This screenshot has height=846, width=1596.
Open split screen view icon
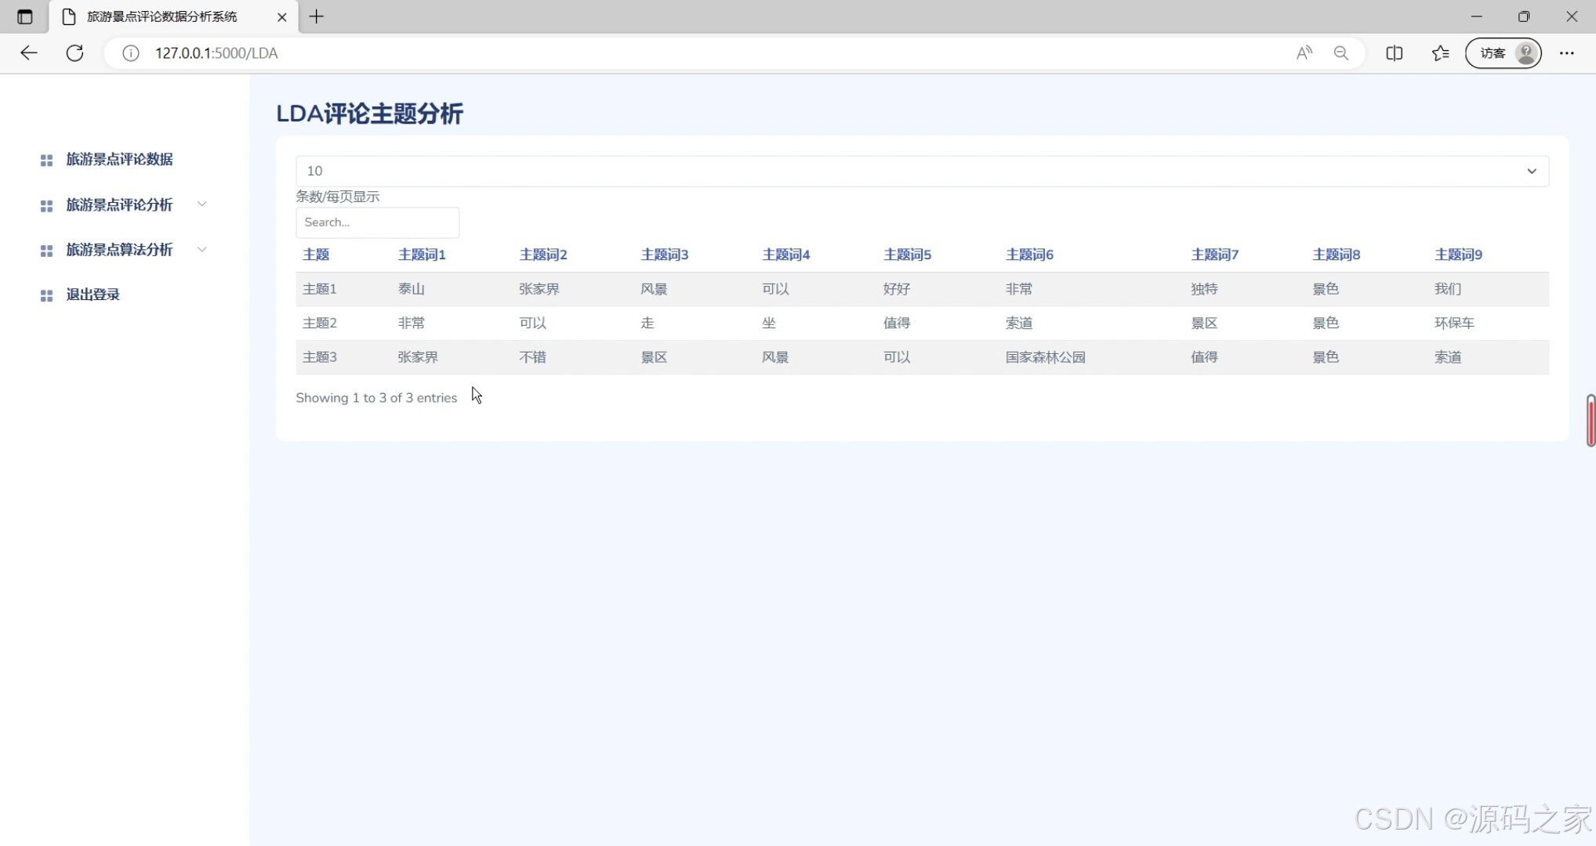[x=1394, y=53]
